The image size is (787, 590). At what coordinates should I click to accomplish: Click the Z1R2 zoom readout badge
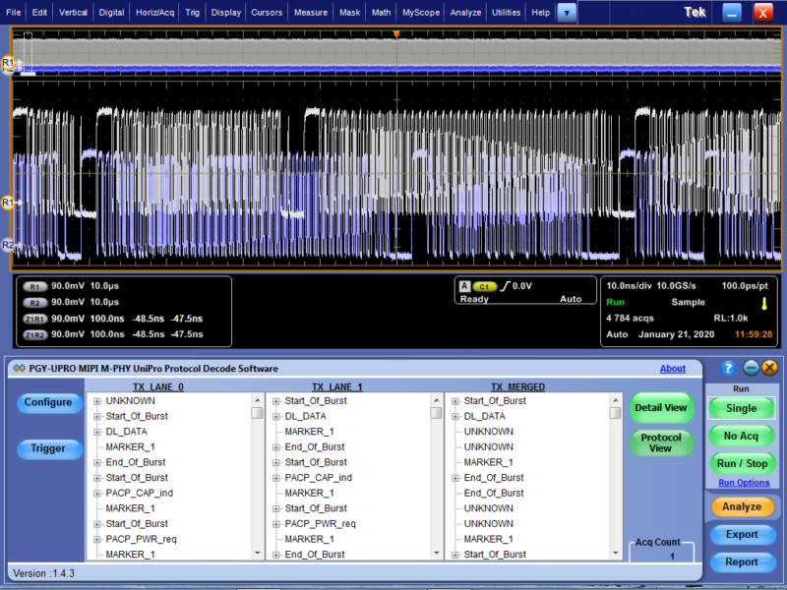(35, 334)
